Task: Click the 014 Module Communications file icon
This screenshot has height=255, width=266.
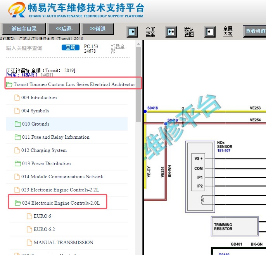Action: pos(17,177)
